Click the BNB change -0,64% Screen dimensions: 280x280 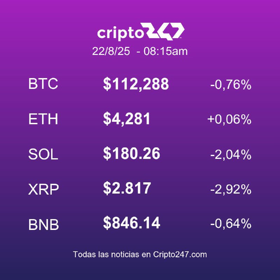click(x=231, y=224)
